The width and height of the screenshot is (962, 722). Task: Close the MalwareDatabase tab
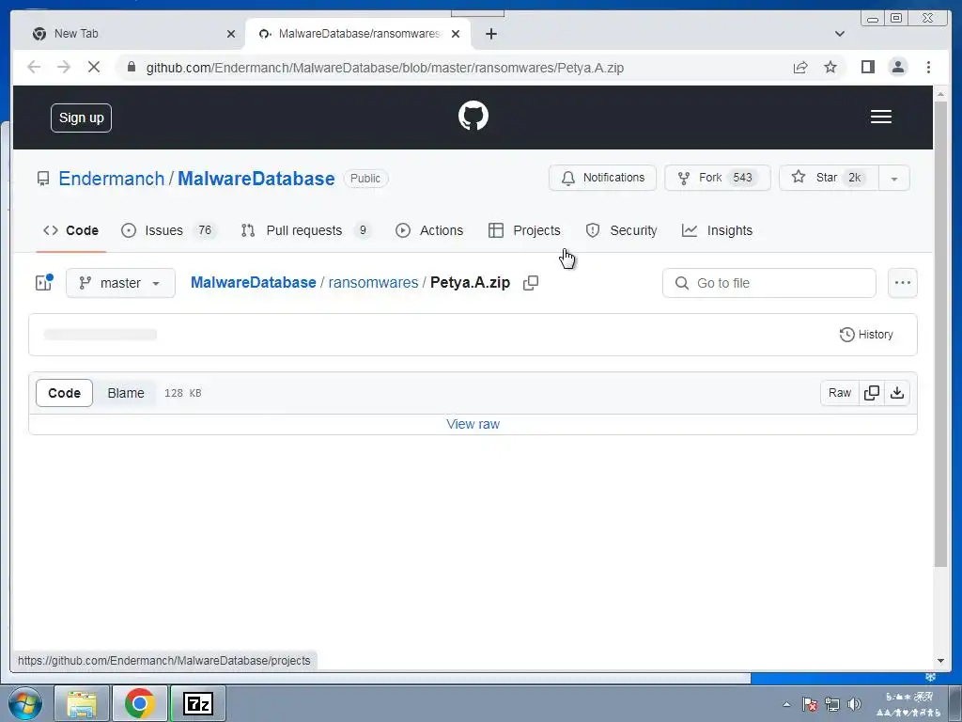[x=456, y=34]
